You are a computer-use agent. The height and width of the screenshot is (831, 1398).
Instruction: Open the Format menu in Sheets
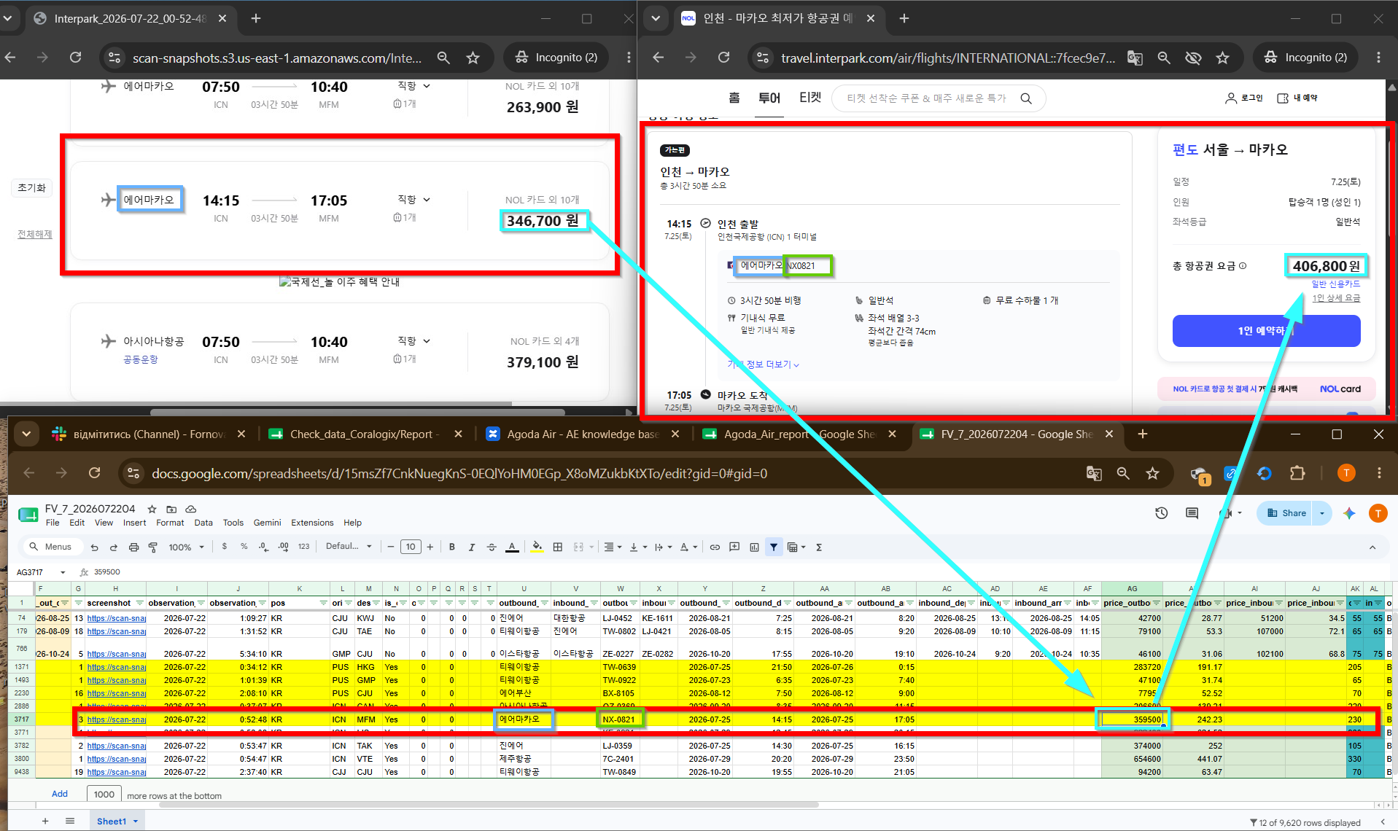pyautogui.click(x=170, y=523)
